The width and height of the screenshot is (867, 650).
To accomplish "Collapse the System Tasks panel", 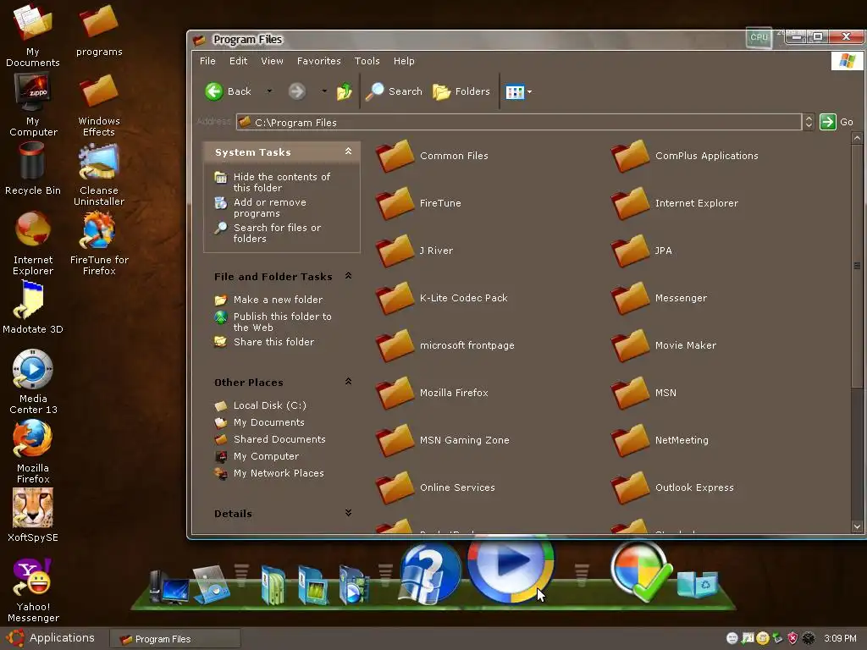I will (x=348, y=151).
